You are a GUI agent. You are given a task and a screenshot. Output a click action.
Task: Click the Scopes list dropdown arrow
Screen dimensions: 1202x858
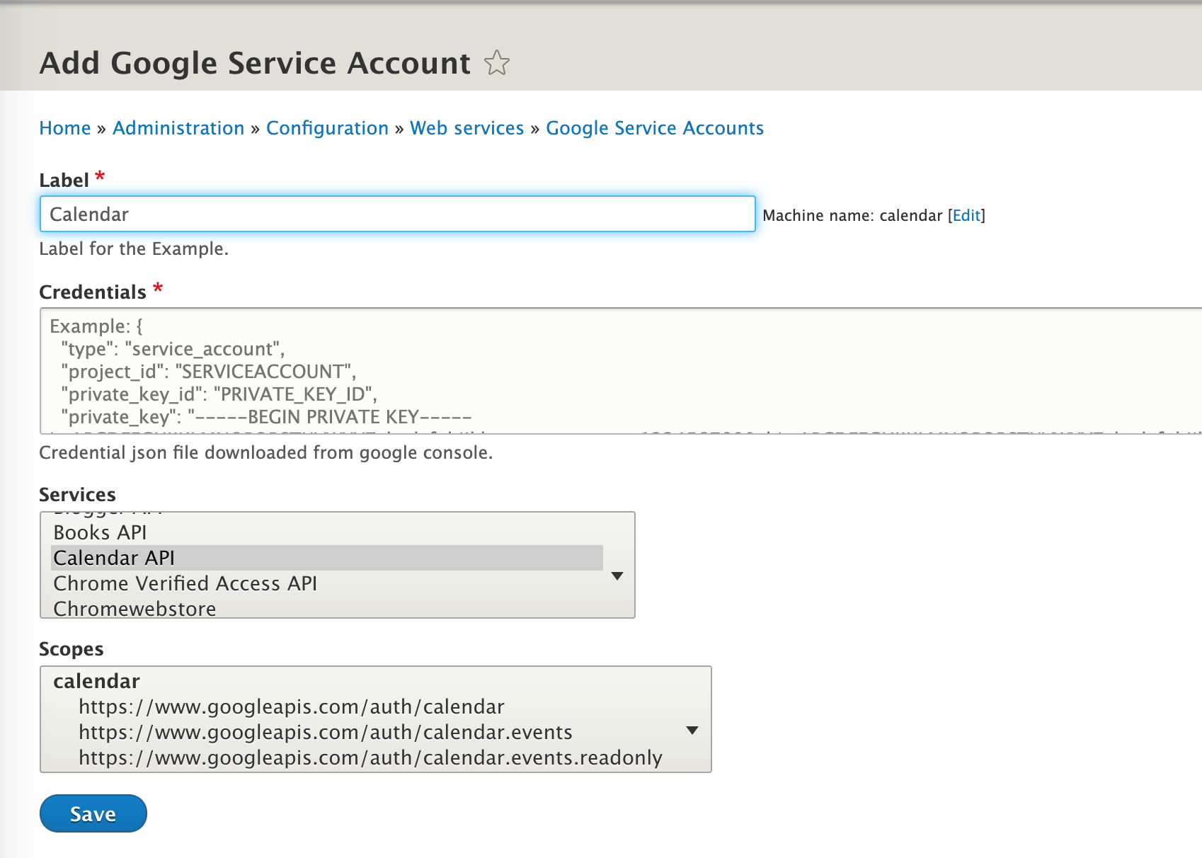click(692, 730)
